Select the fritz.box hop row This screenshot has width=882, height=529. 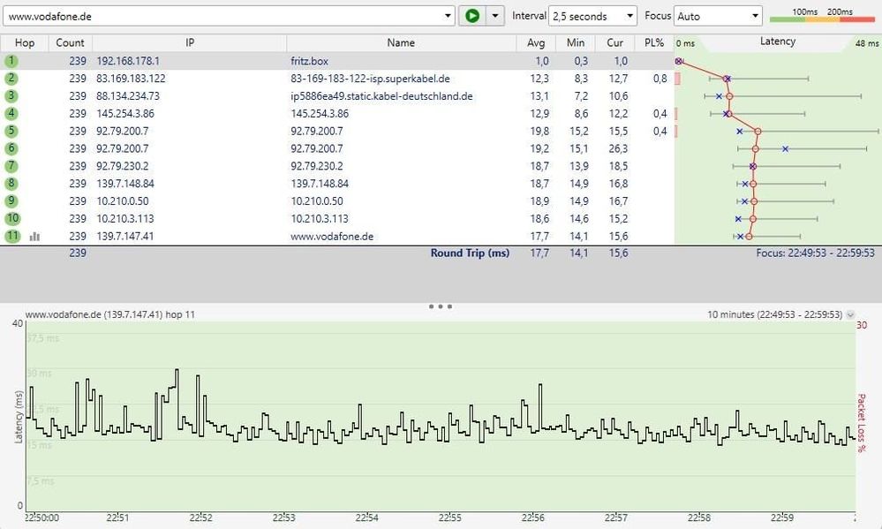click(x=309, y=61)
